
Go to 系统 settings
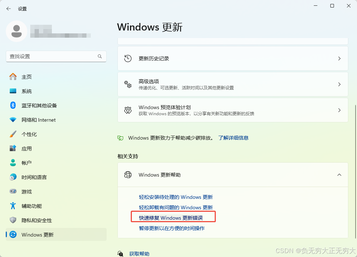(x=56, y=91)
